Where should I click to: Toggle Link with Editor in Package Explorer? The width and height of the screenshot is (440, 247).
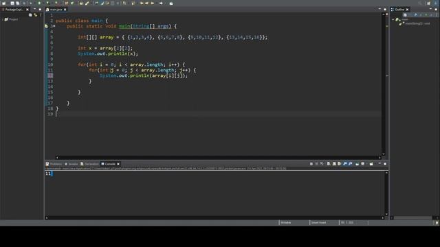pyautogui.click(x=35, y=15)
